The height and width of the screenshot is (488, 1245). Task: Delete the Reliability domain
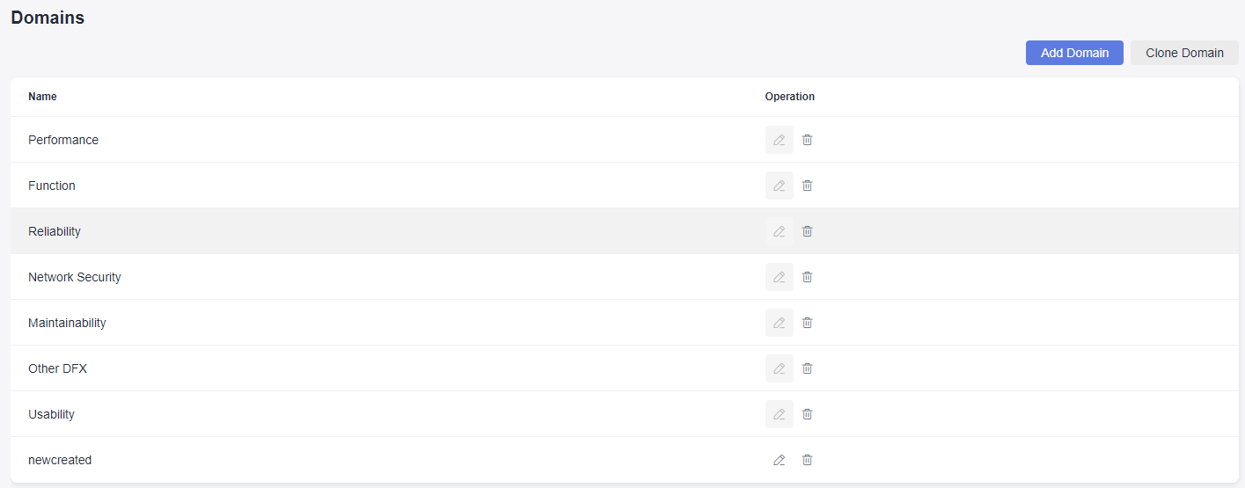pyautogui.click(x=808, y=231)
